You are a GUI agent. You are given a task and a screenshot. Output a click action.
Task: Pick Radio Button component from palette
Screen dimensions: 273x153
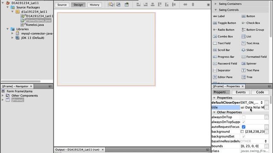(224, 30)
